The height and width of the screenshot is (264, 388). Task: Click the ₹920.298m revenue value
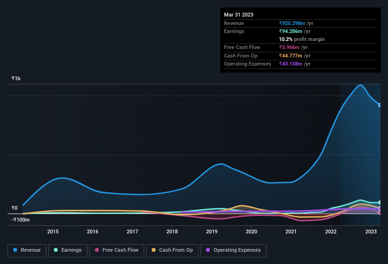click(x=292, y=23)
